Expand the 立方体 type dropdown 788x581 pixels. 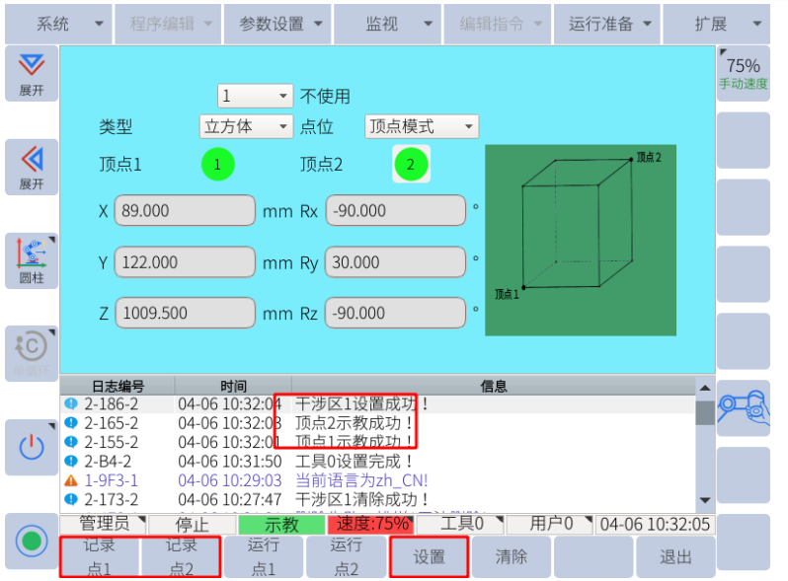coord(246,126)
